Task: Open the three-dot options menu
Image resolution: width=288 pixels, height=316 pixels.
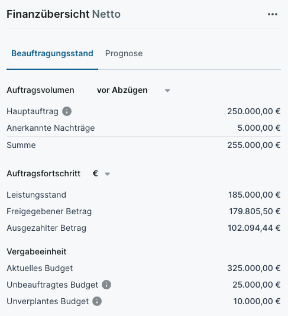Action: click(273, 14)
